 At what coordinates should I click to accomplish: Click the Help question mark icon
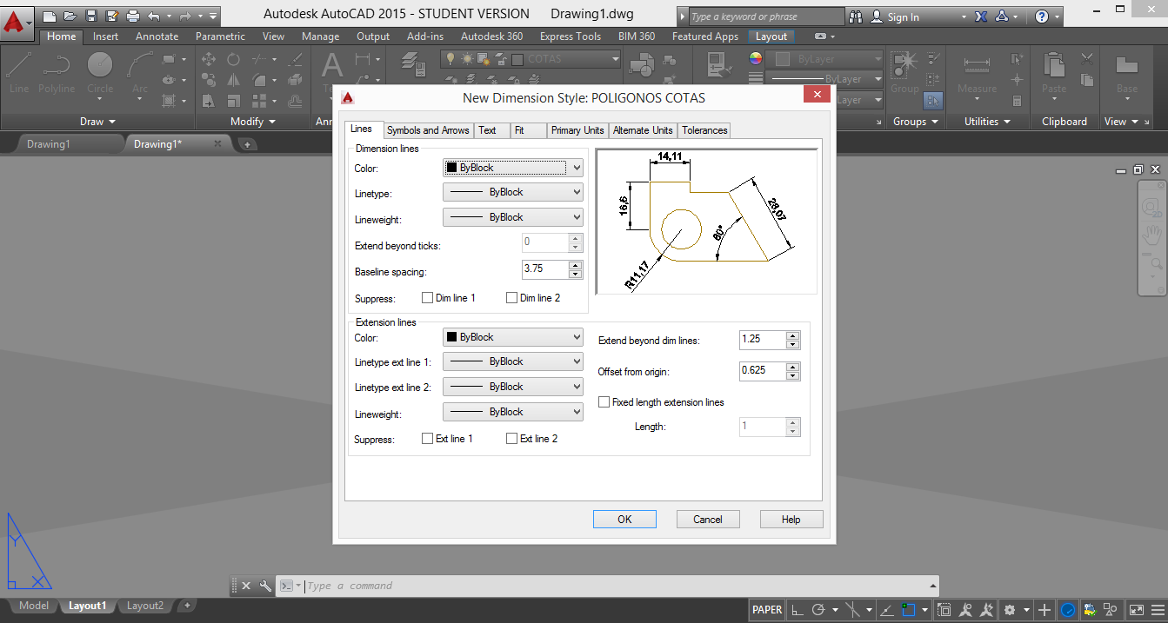(x=1042, y=17)
